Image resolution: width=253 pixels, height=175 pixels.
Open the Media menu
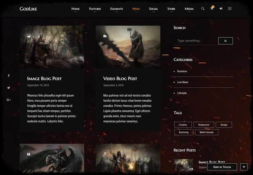click(189, 9)
